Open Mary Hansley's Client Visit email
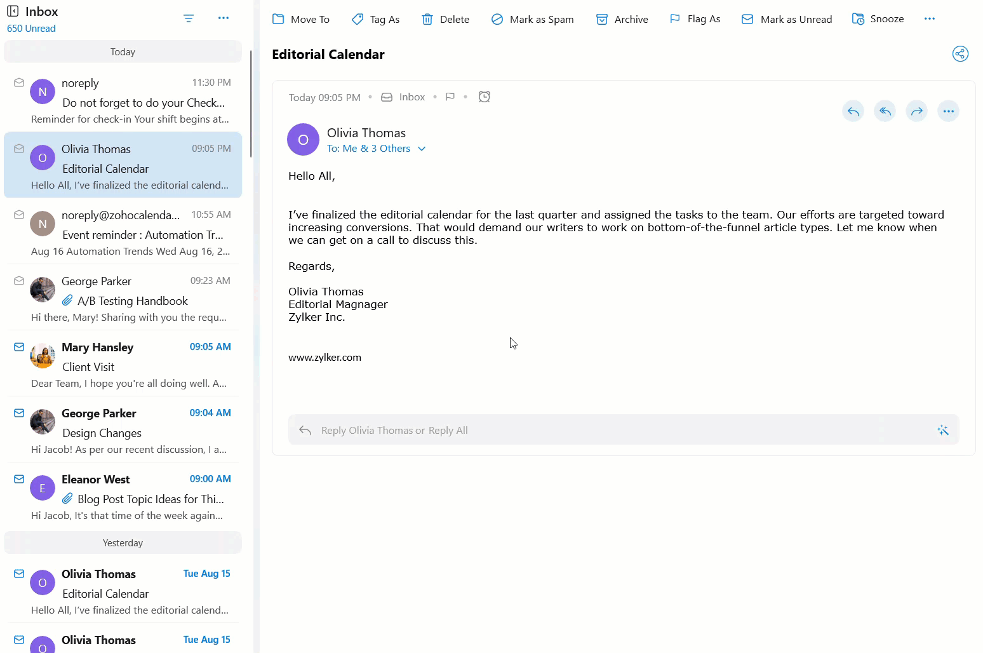 point(123,363)
